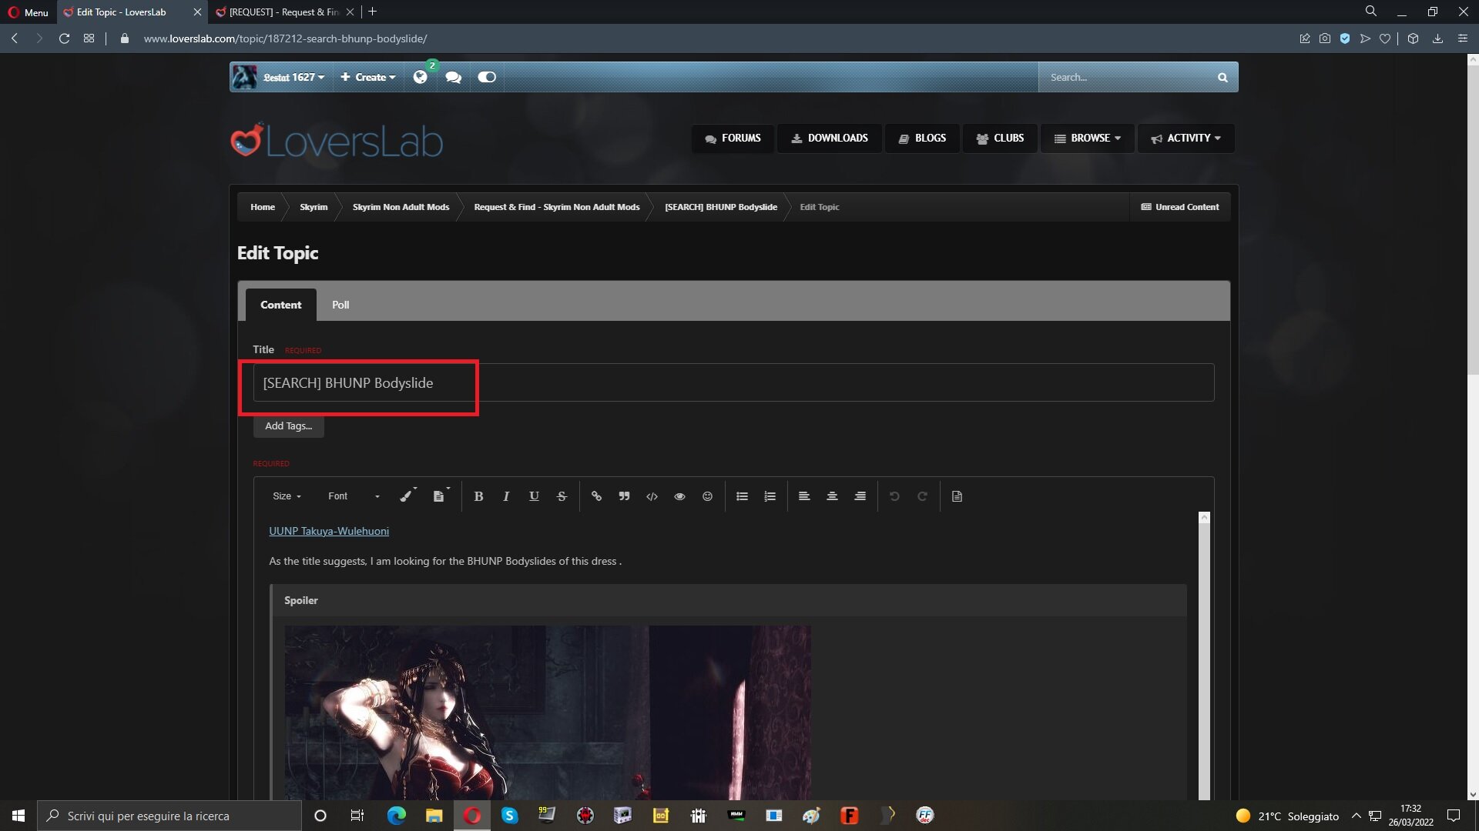Reload the page
Screen dimensions: 1479x831
[64, 38]
